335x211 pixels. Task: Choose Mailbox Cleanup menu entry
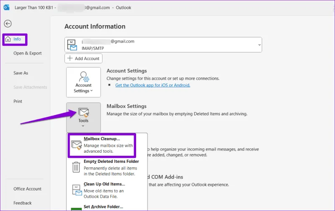pyautogui.click(x=102, y=145)
